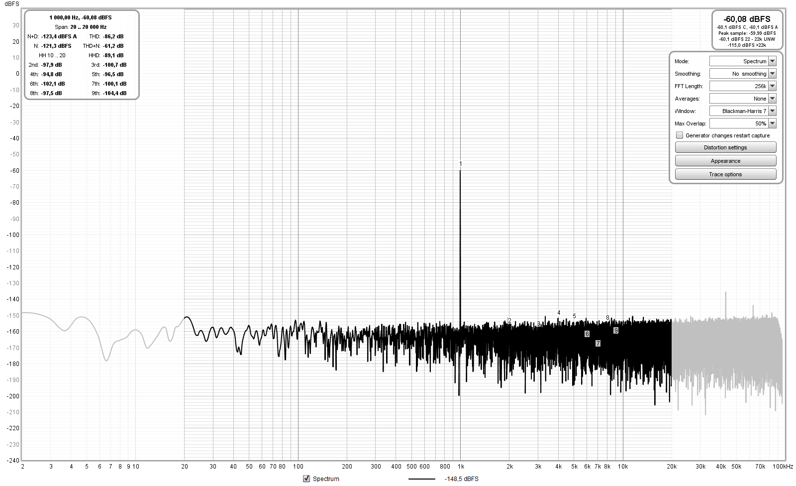Click the 100kHz axis label

(x=783, y=467)
